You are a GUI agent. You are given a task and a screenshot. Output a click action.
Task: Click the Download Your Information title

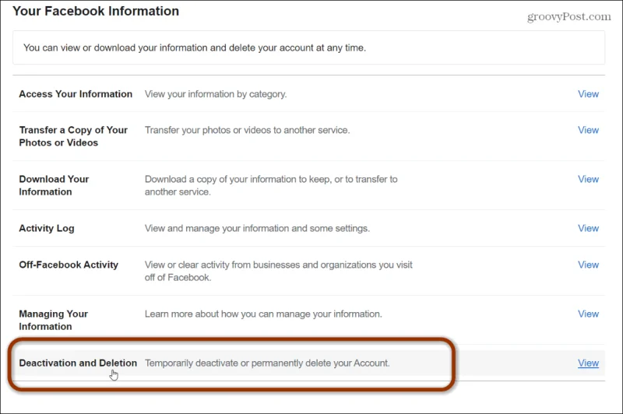point(54,185)
